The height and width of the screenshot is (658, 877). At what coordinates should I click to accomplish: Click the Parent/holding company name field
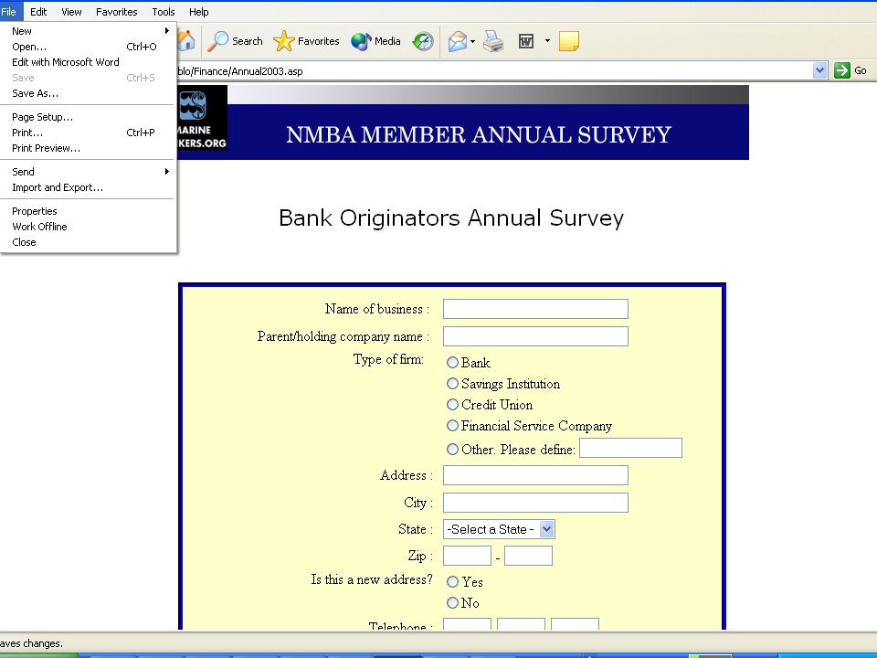point(535,336)
